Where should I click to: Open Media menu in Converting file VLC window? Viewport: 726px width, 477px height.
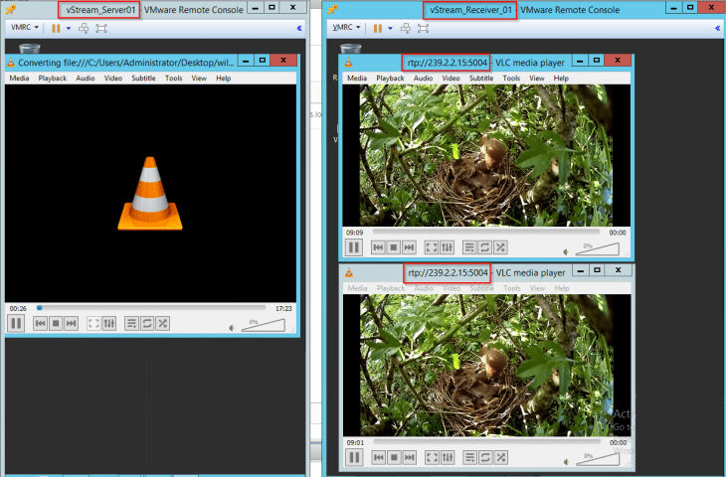click(18, 78)
